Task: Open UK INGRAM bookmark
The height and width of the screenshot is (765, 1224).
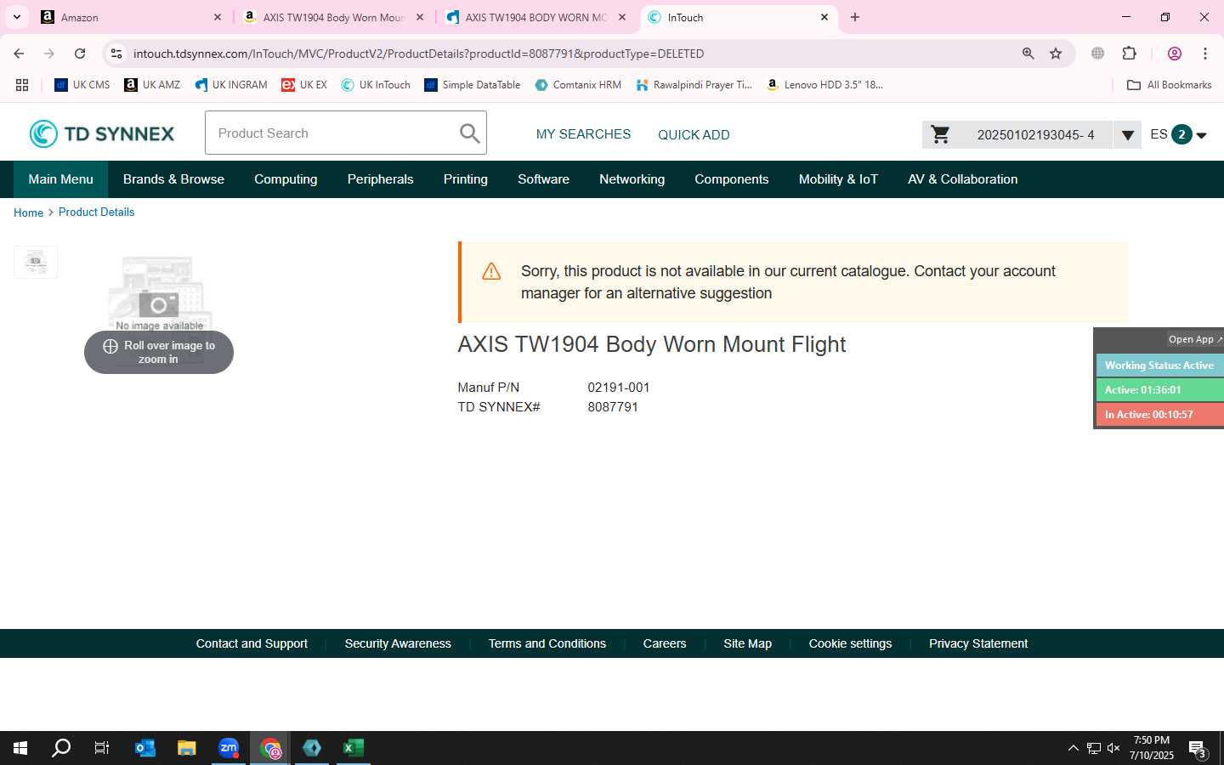Action: pyautogui.click(x=230, y=85)
